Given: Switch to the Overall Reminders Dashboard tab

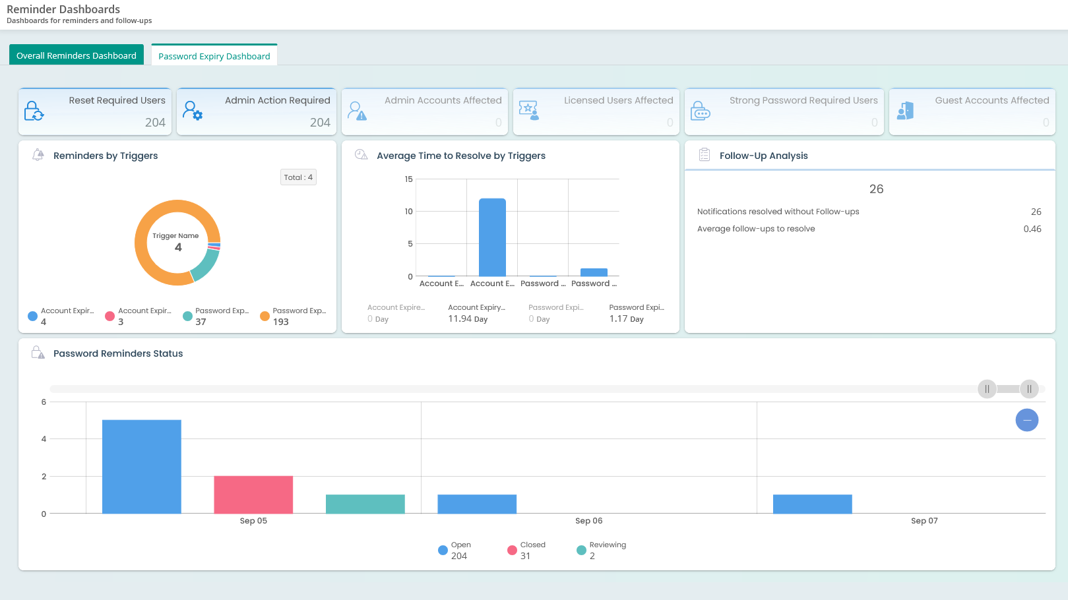Looking at the screenshot, I should coord(77,55).
